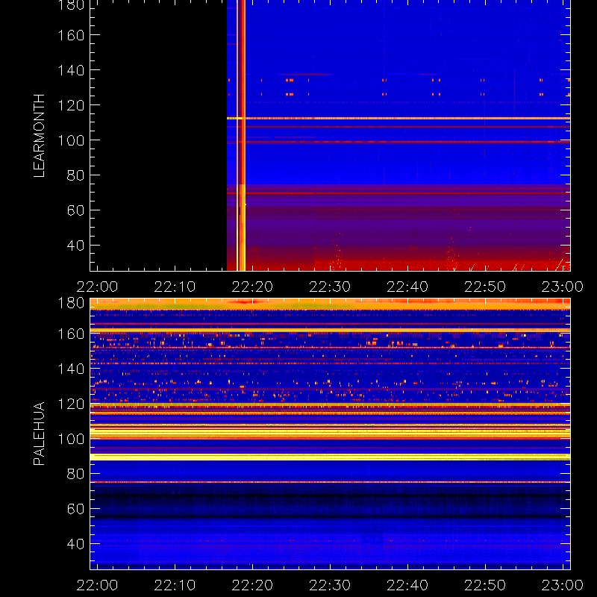
Task: Select the 80 label on Palehua axis
Action: [x=75, y=474]
